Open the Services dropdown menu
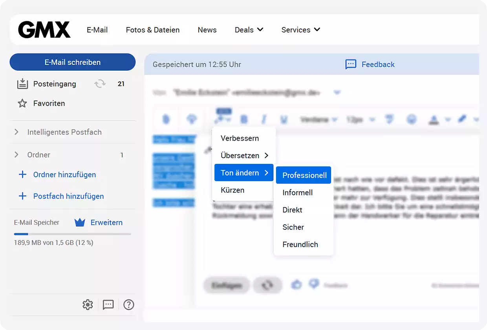487x330 pixels. point(301,30)
